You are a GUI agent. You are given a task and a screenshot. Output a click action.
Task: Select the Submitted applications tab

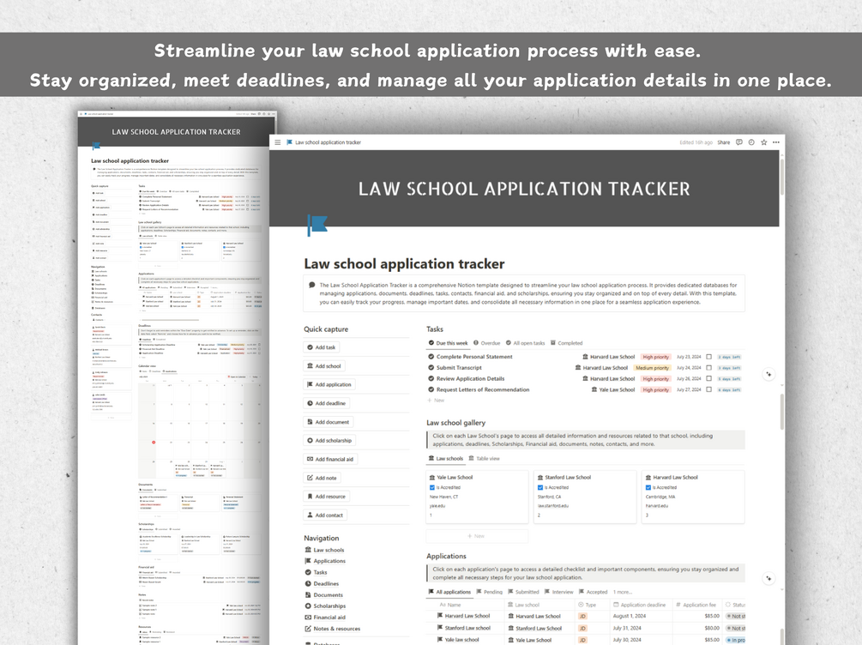click(523, 592)
